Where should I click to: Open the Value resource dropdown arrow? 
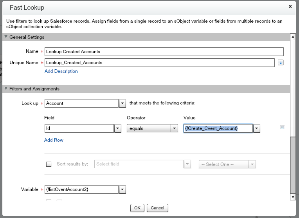click(x=257, y=128)
